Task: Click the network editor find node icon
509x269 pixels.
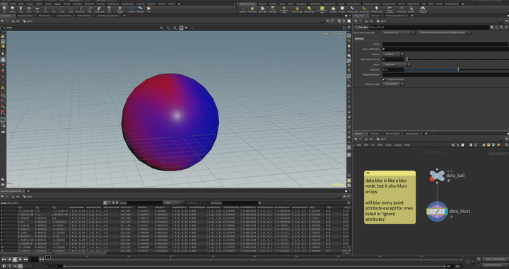Action: 506,145
